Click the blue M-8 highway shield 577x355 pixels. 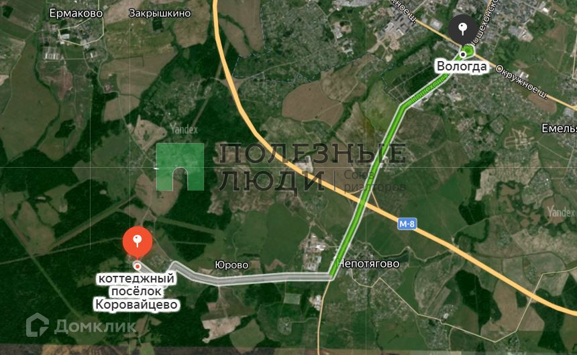(x=407, y=223)
